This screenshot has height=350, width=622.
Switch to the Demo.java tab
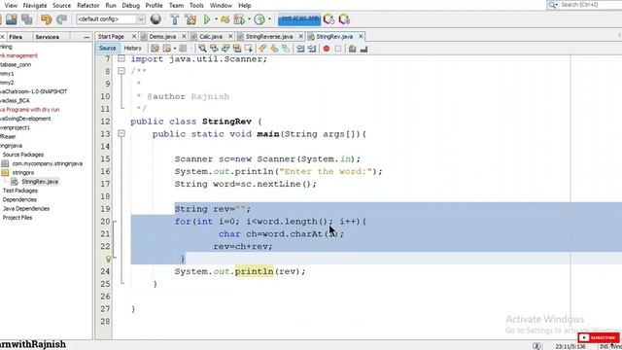pos(162,37)
